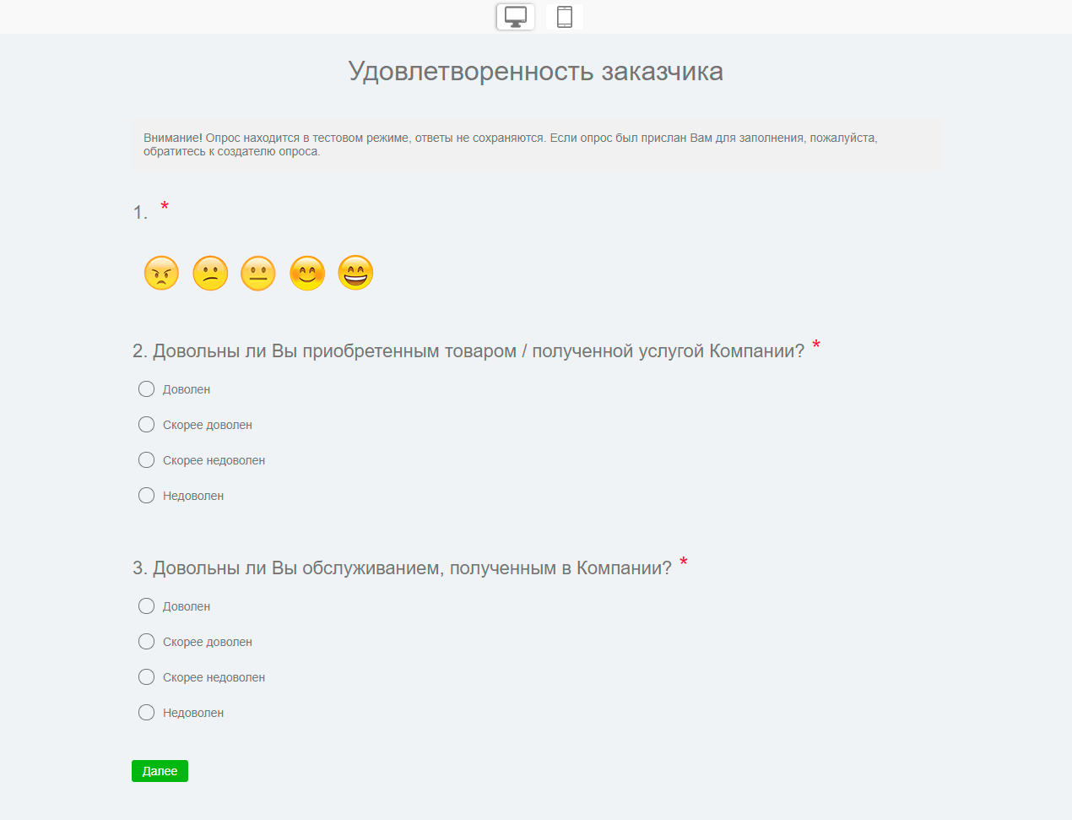The image size is (1072, 820).
Task: Select 'Доволен' for question 2
Action: click(145, 388)
